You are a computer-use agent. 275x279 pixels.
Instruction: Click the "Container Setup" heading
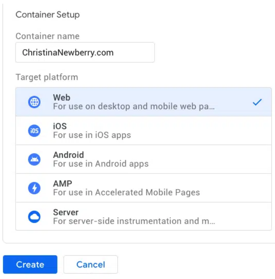[48, 15]
